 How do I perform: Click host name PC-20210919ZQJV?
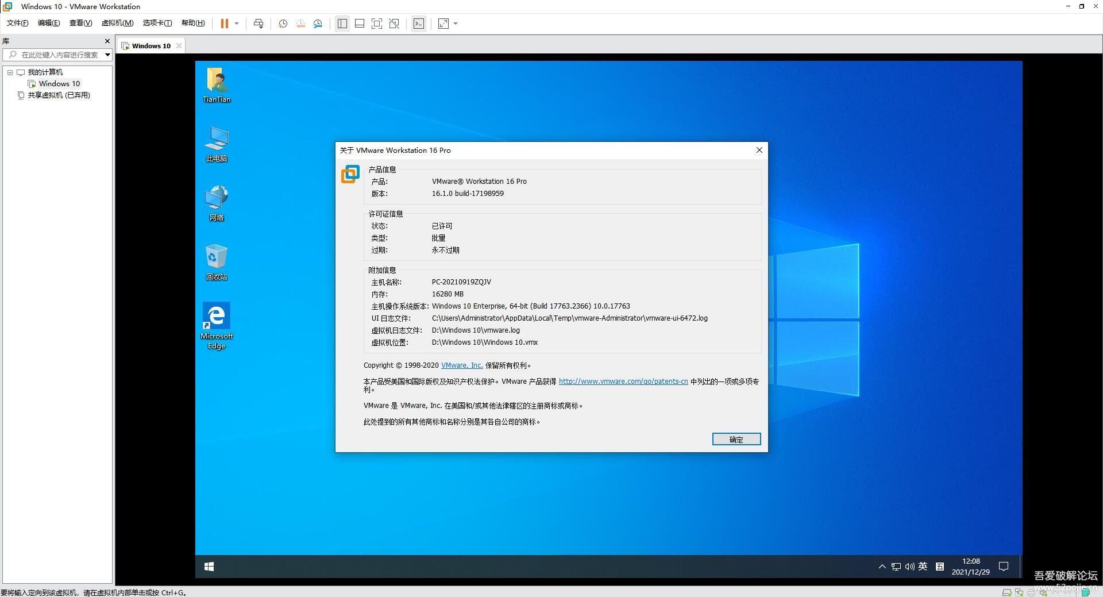tap(461, 282)
